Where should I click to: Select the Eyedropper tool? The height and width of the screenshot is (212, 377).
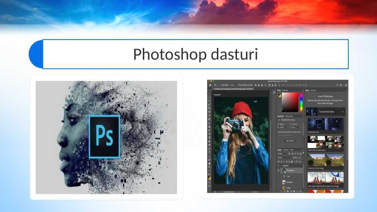209,115
